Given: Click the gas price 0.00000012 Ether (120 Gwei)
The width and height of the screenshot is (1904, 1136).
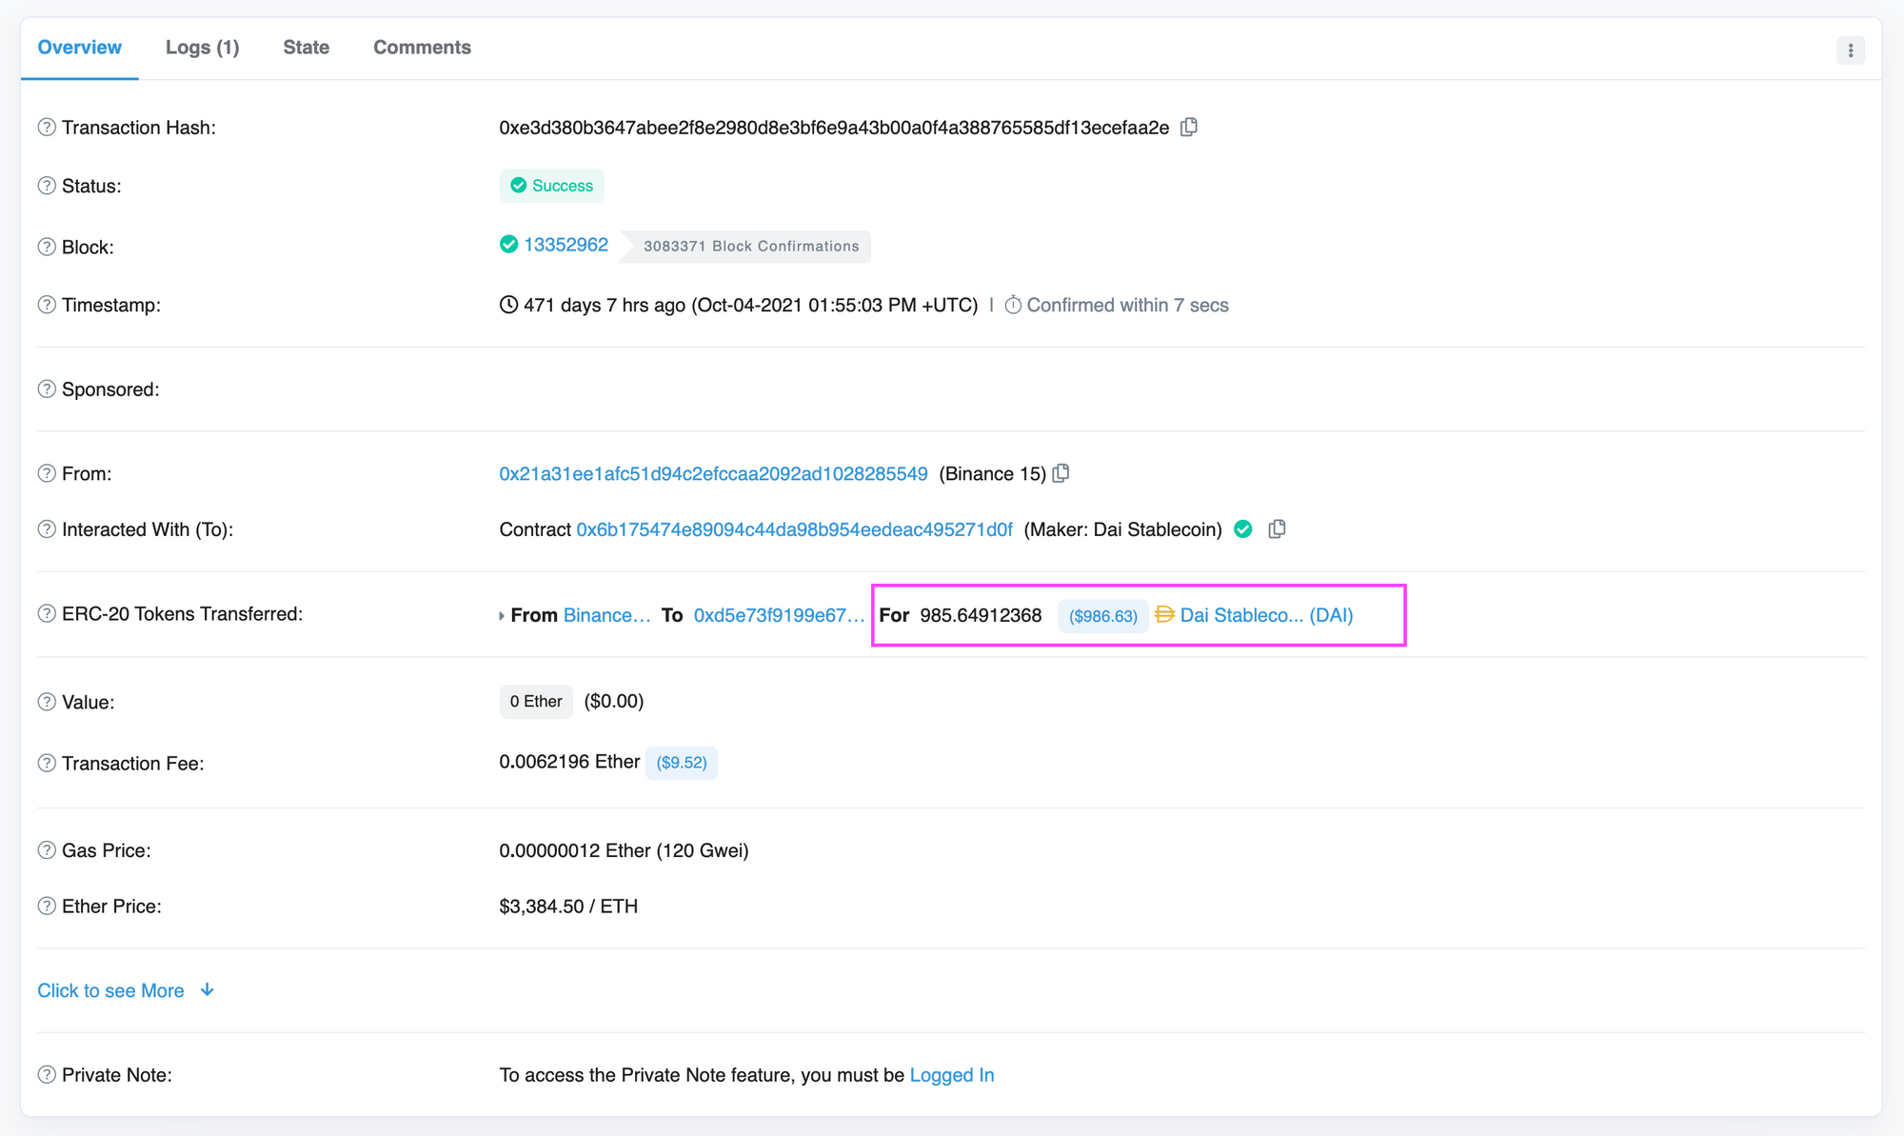Looking at the screenshot, I should (x=625, y=850).
